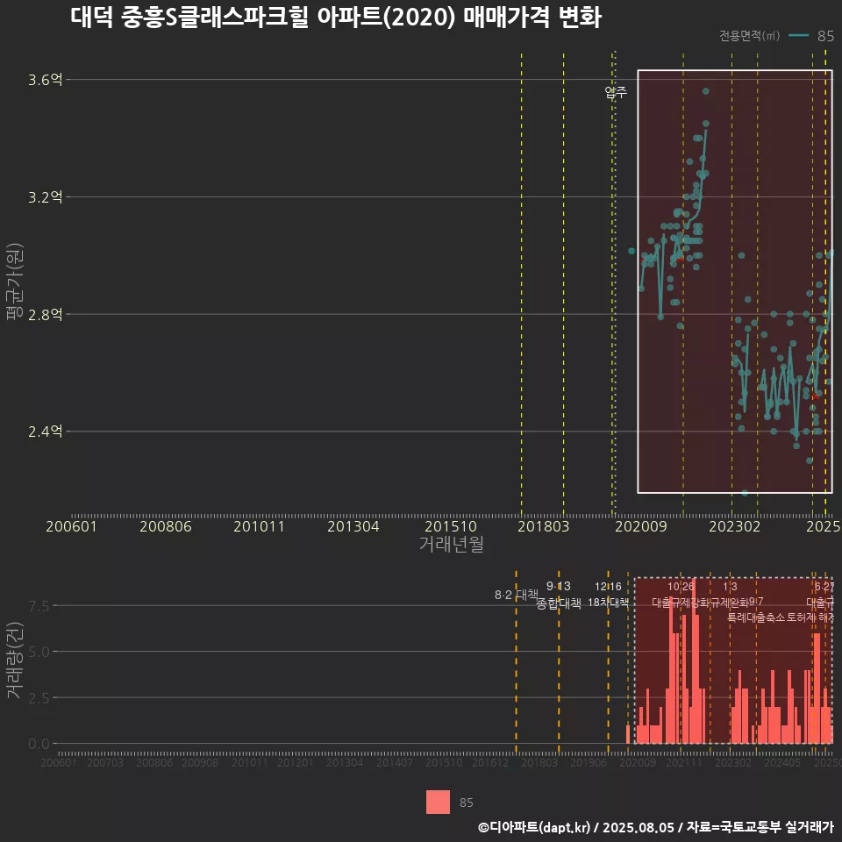Image resolution: width=842 pixels, height=842 pixels.
Task: Click the 201304 x-axis label on price chart
Action: click(353, 526)
